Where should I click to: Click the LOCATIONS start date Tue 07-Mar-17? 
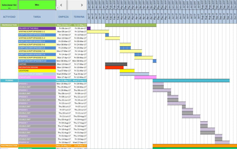64,71
